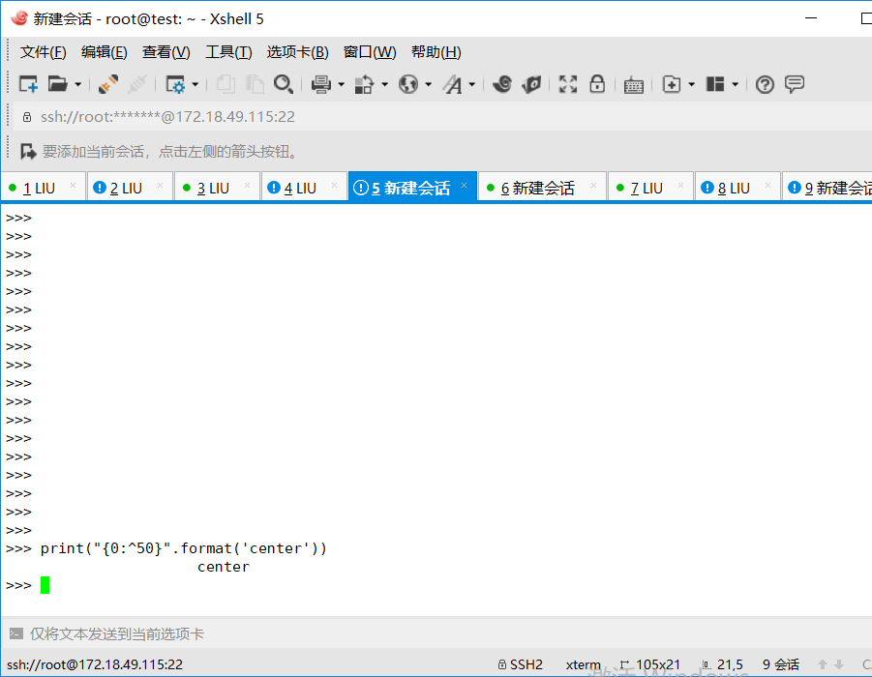872x677 pixels.
Task: Open the 窗口(W) menu
Action: 370,52
